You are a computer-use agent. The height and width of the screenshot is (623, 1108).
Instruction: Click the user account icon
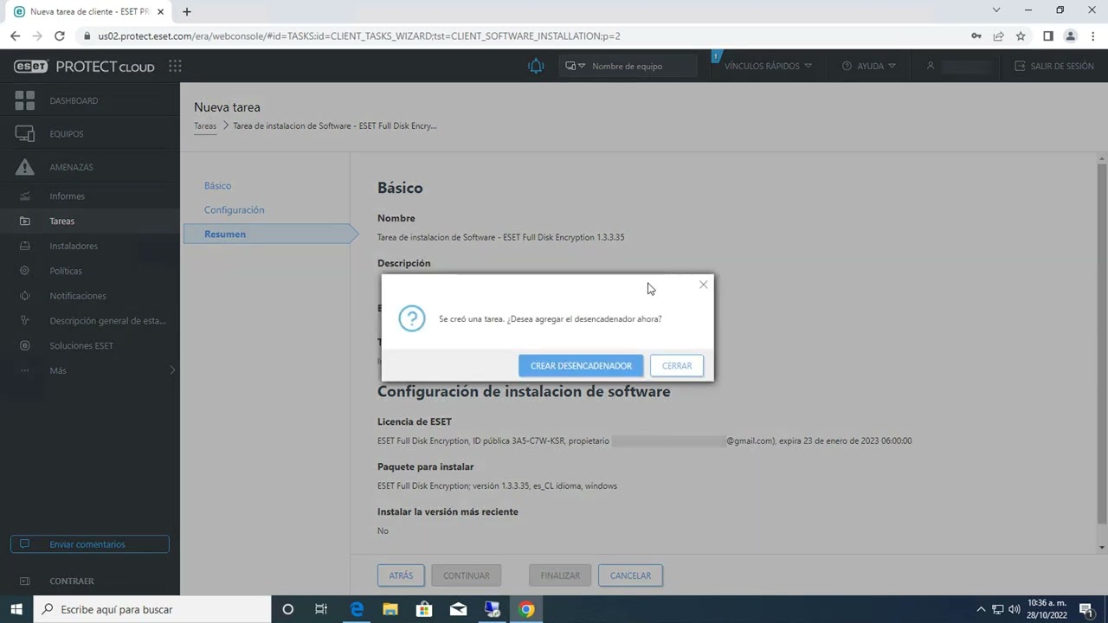(x=931, y=67)
